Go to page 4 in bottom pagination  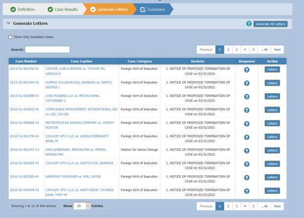(245, 206)
